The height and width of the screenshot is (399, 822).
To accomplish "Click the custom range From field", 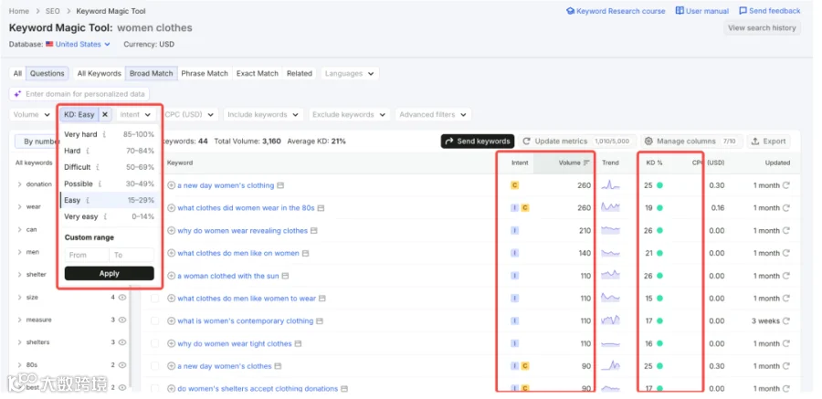I will click(x=87, y=255).
